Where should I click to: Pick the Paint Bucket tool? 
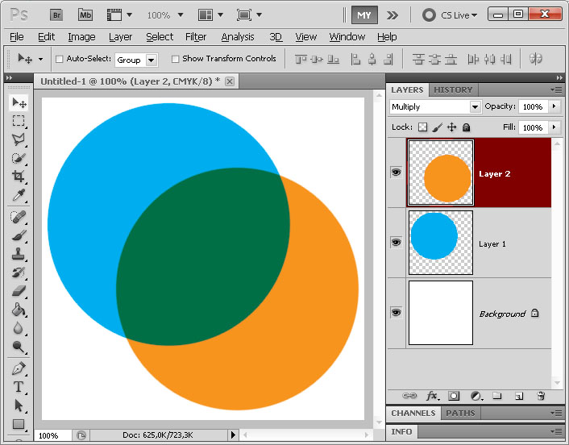pos(19,310)
